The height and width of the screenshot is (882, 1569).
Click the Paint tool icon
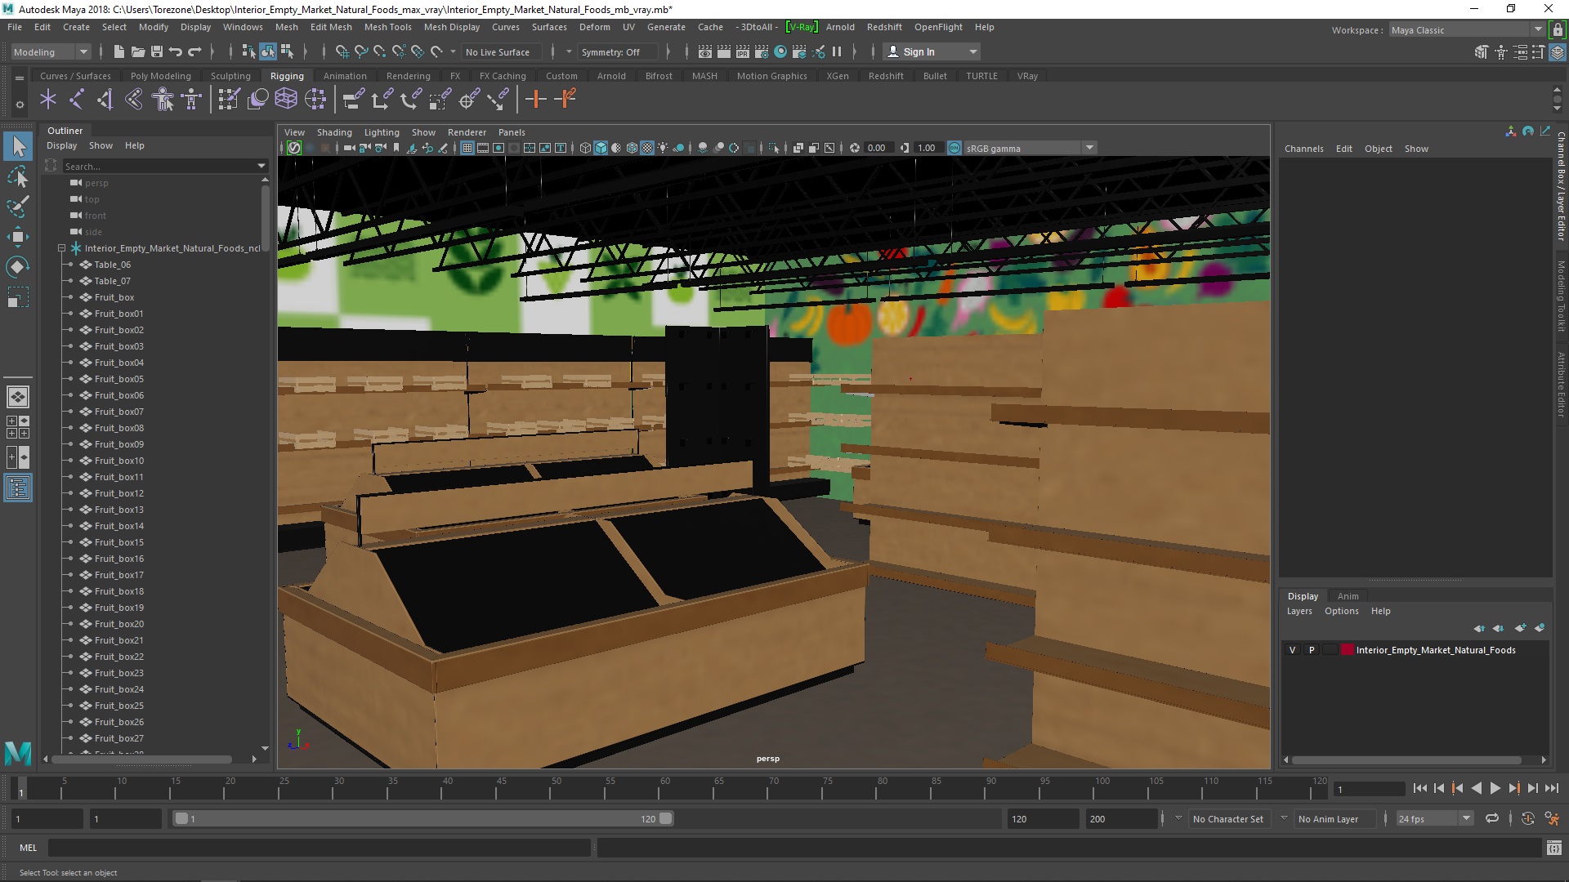pos(18,206)
